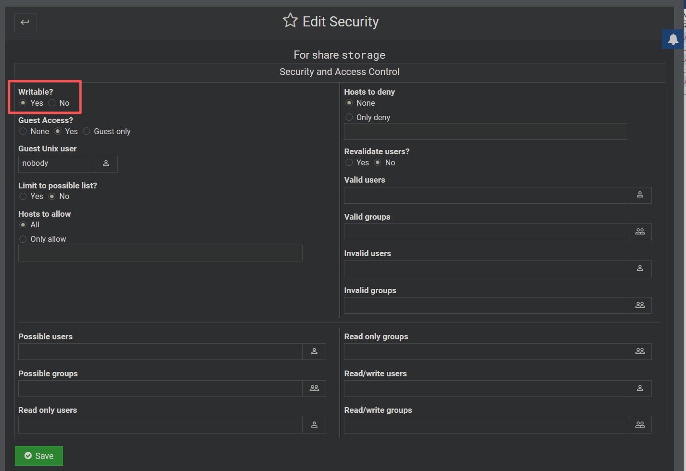
Task: Open user chooser for Valid users
Action: click(640, 195)
